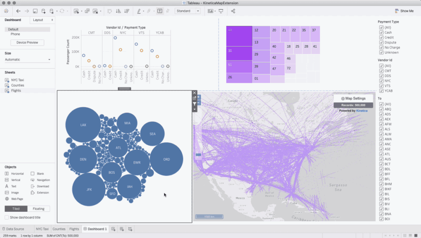Click the new dashboard tab icon
The width and height of the screenshot is (421, 238).
click(x=122, y=229)
